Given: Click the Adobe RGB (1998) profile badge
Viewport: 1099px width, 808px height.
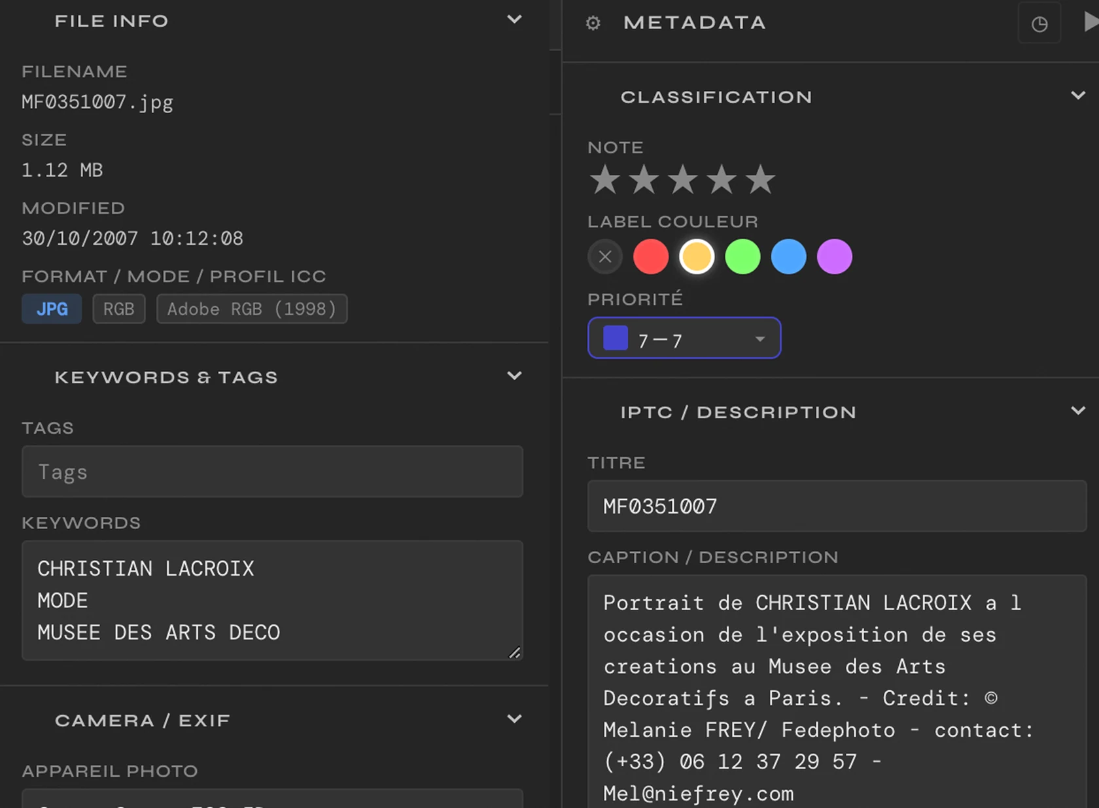Looking at the screenshot, I should [252, 309].
